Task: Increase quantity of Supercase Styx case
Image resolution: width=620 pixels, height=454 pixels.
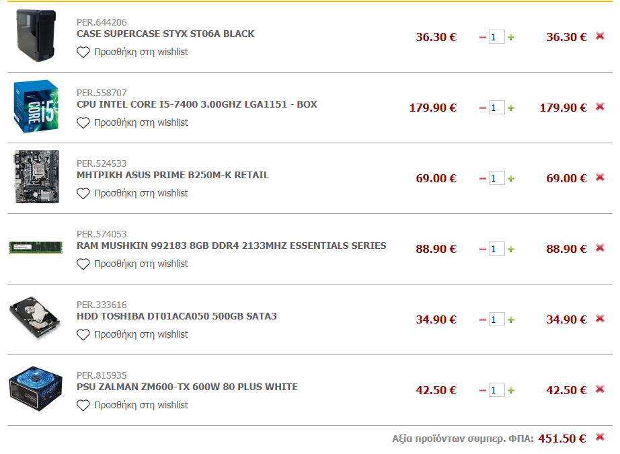Action: coord(511,37)
